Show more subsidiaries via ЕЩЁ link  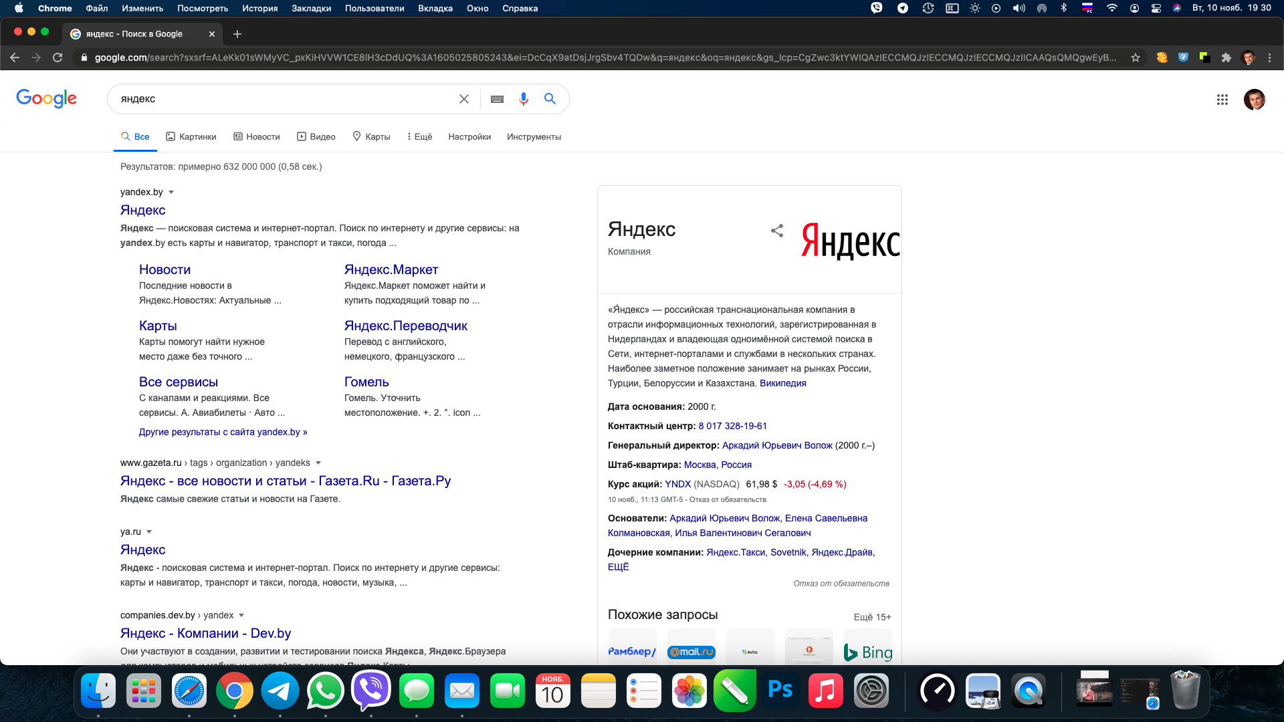618,567
